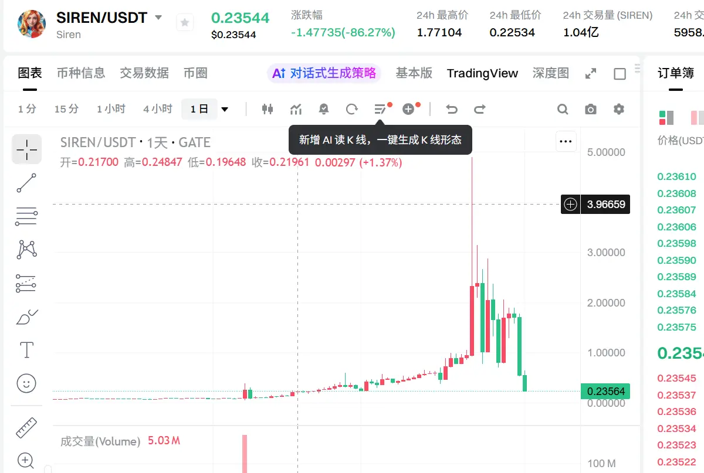The image size is (704, 473).
Task: Click bid price 0.23545
Action: 676,378
